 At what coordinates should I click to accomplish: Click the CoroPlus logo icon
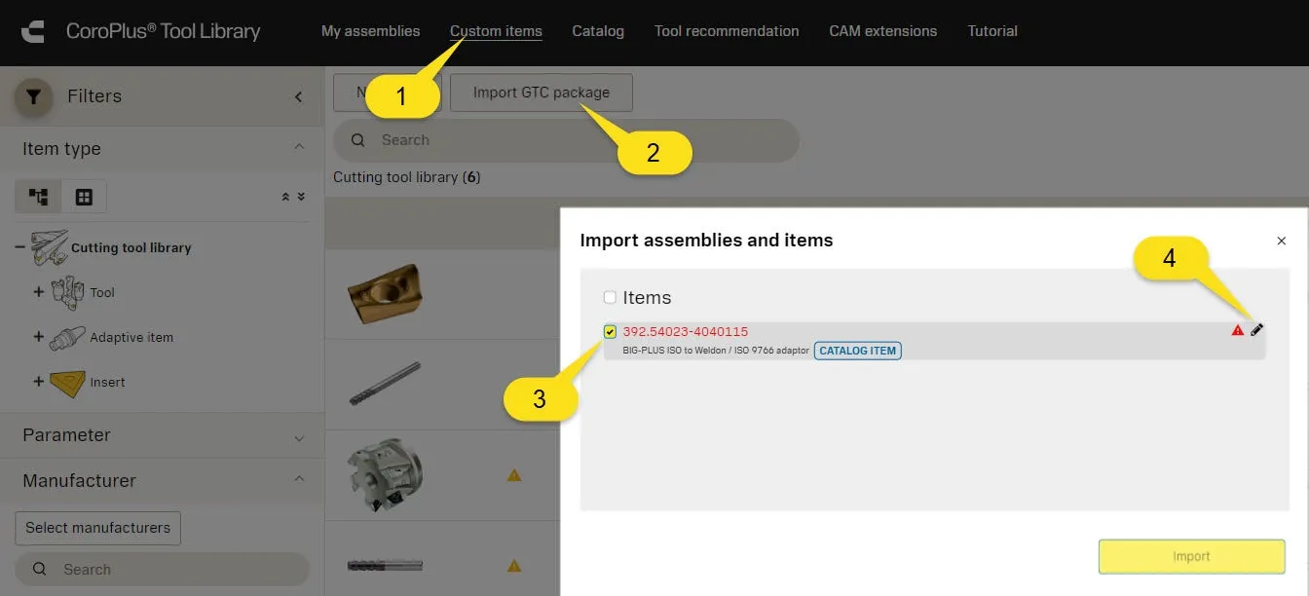pos(31,31)
